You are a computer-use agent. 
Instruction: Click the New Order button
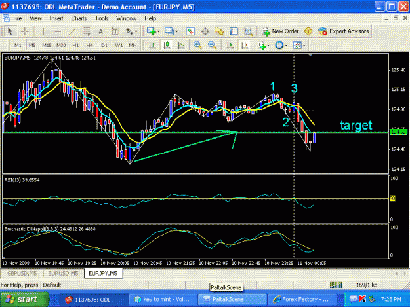(x=280, y=31)
